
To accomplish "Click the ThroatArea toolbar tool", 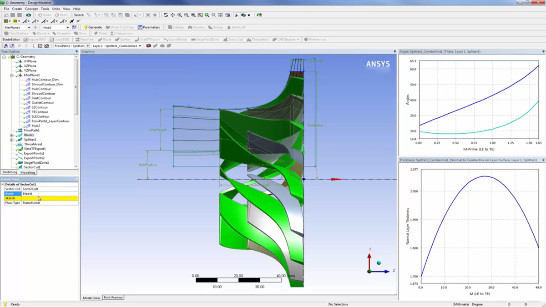I will 258,40.
